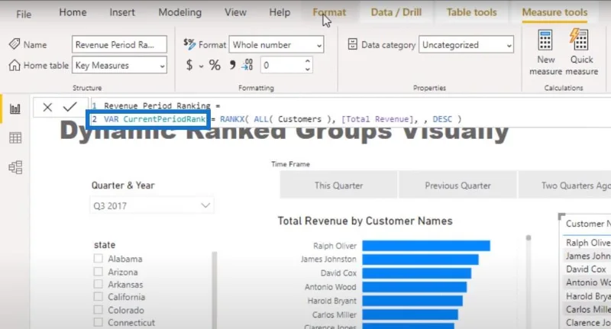
Task: Switch to the Data view icon
Action: [x=15, y=138]
